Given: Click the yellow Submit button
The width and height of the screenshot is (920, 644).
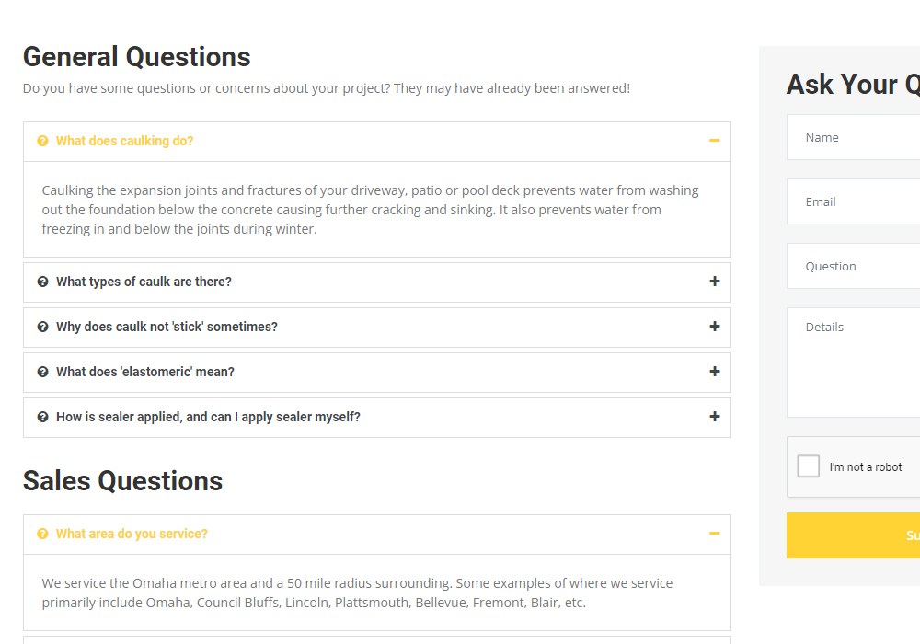Looking at the screenshot, I should pos(854,535).
